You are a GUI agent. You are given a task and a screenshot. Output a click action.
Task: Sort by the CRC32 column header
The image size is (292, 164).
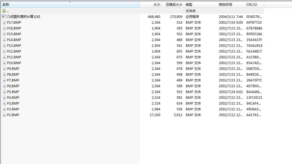pos(254,4)
